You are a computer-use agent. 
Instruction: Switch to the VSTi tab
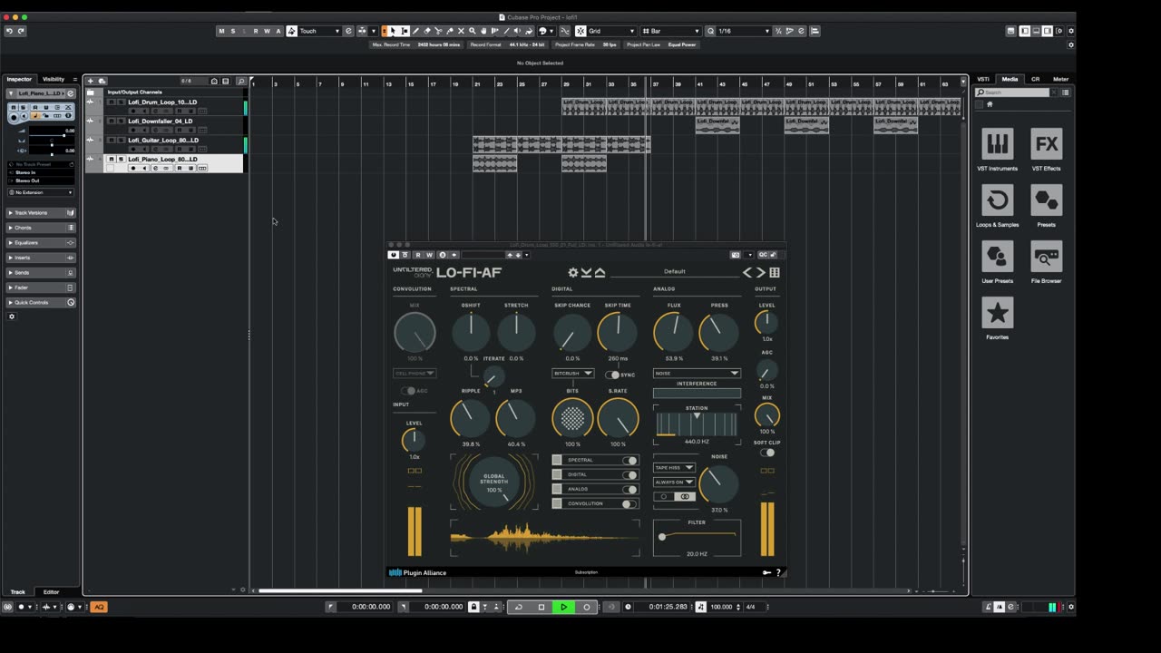pyautogui.click(x=983, y=79)
